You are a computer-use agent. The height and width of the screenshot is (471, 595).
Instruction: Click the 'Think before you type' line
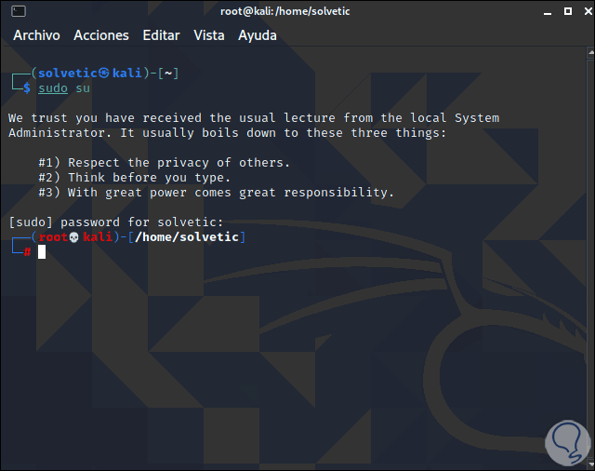pos(134,178)
